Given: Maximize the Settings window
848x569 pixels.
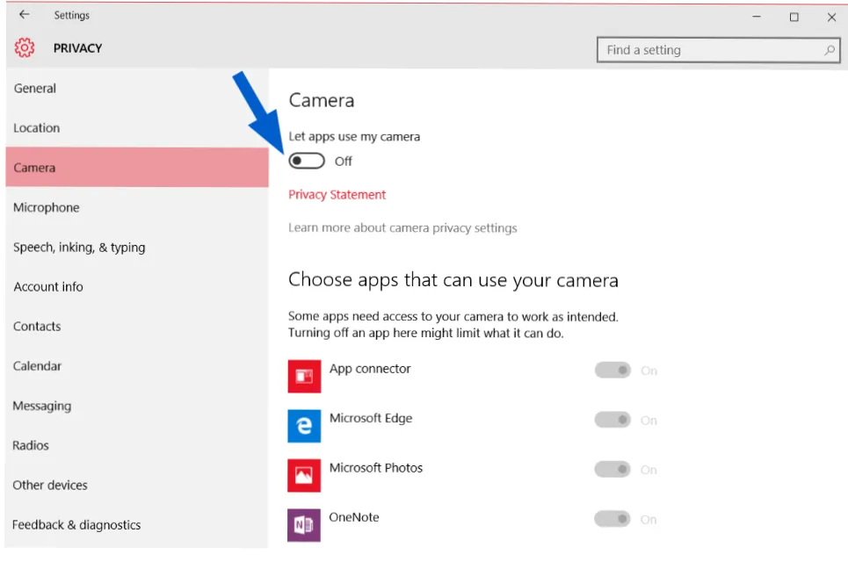Looking at the screenshot, I should tap(794, 18).
